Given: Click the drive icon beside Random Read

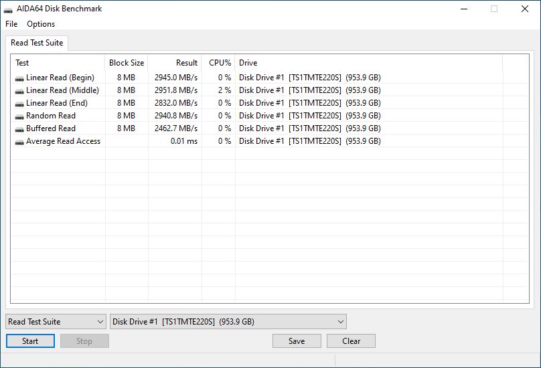Looking at the screenshot, I should coord(19,116).
